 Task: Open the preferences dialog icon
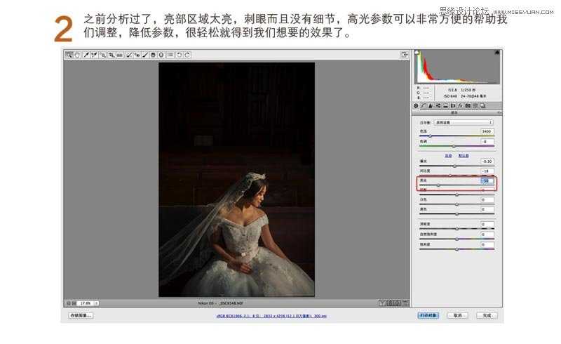(170, 55)
